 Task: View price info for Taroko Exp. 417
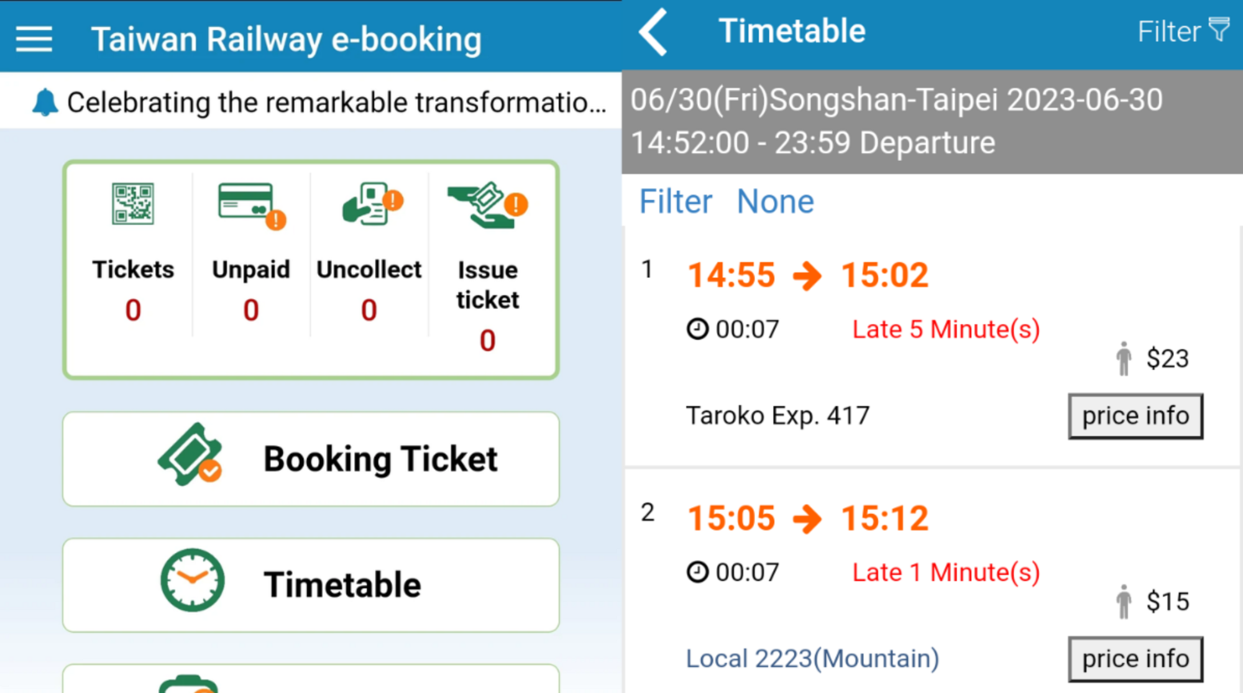tap(1135, 415)
